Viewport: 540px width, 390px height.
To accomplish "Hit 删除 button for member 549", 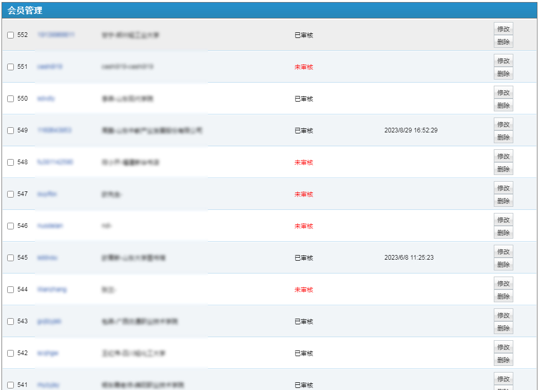I will tap(503, 137).
